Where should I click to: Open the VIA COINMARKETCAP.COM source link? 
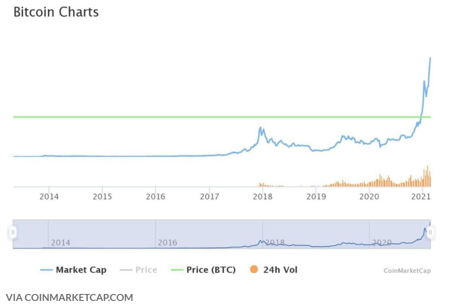click(x=70, y=297)
